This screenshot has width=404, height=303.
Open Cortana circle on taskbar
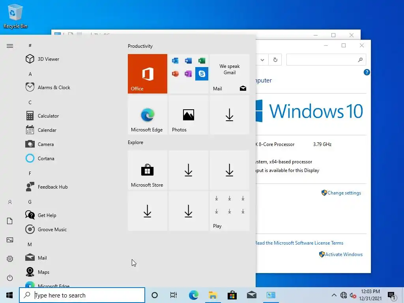(155, 295)
